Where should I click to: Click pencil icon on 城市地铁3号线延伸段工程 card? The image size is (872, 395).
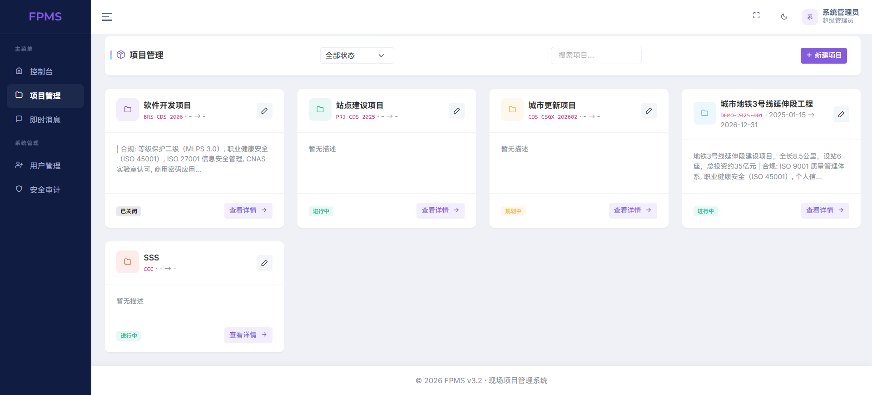click(x=841, y=114)
